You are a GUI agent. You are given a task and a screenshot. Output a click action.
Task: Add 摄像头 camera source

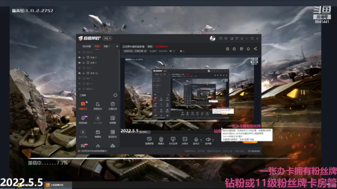coord(161,141)
